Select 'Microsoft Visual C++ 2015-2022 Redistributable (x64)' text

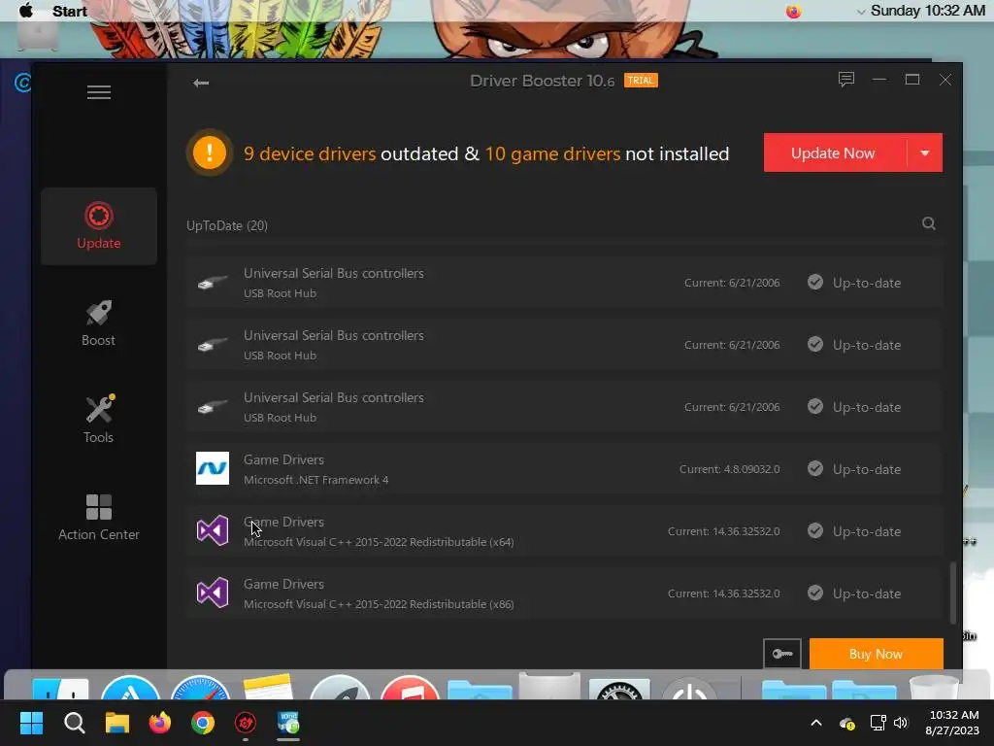coord(380,542)
